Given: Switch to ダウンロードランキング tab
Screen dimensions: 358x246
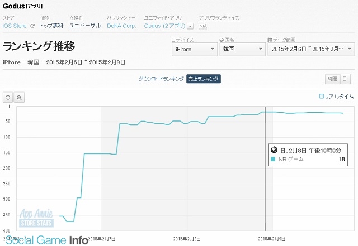Looking at the screenshot, I should click(x=161, y=79).
